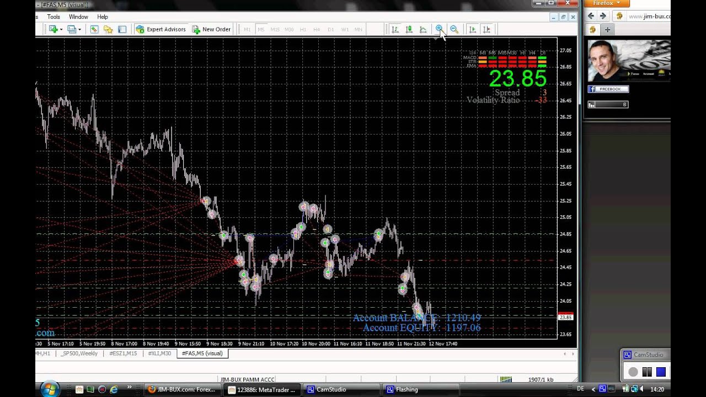
Task: Open the Profiles toolbar icon
Action: coord(71,29)
